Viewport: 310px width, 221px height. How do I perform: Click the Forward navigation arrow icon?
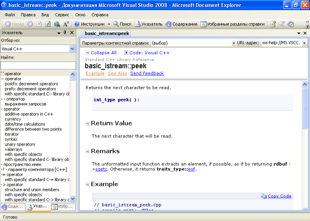tap(30, 24)
